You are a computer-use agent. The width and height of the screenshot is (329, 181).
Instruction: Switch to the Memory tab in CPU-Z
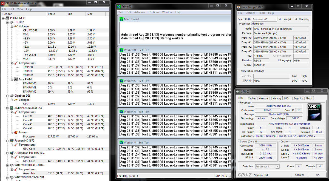click(x=277, y=98)
